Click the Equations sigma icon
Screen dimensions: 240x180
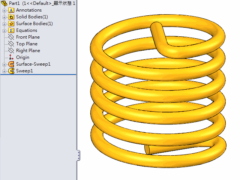[11, 30]
